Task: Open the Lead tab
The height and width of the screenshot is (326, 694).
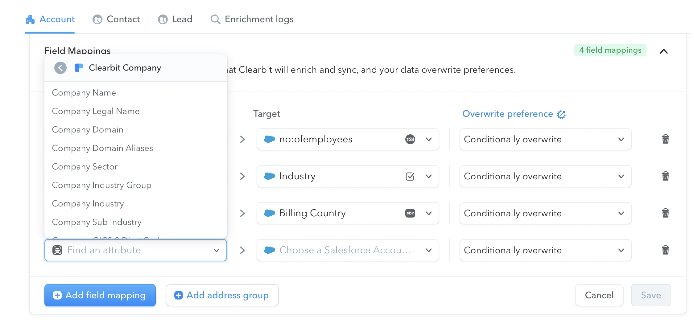Action: [x=175, y=19]
